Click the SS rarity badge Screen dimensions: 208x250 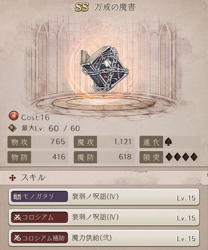click(82, 7)
